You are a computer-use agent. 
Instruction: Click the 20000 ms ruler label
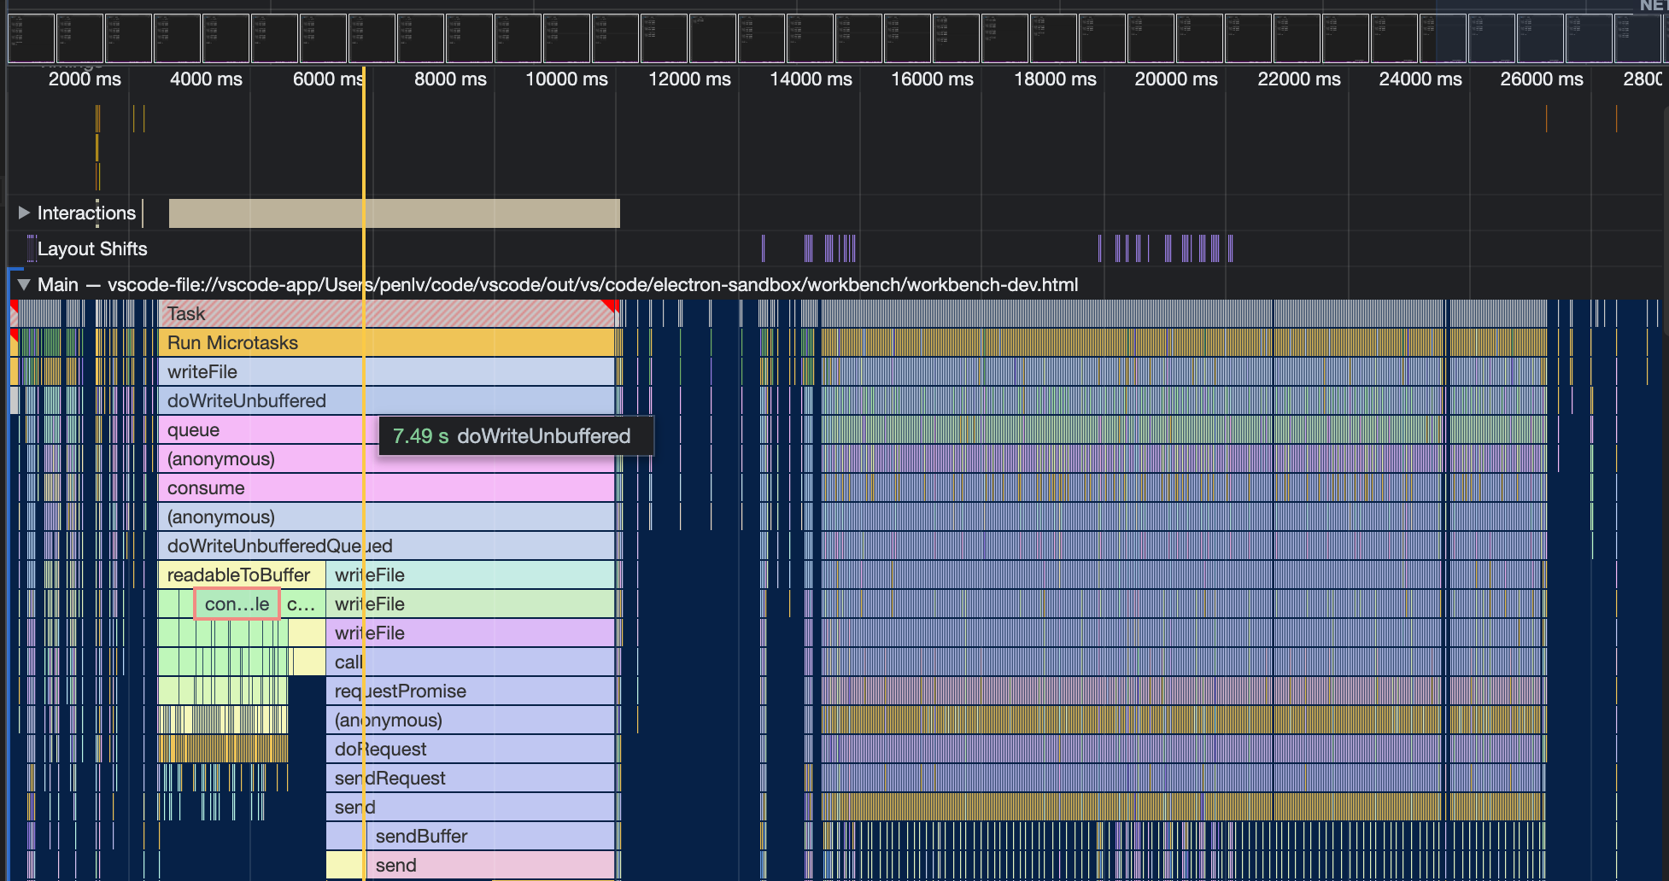click(1174, 79)
